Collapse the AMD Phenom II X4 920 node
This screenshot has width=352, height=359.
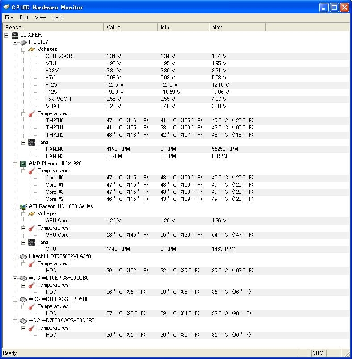[x=15, y=164]
